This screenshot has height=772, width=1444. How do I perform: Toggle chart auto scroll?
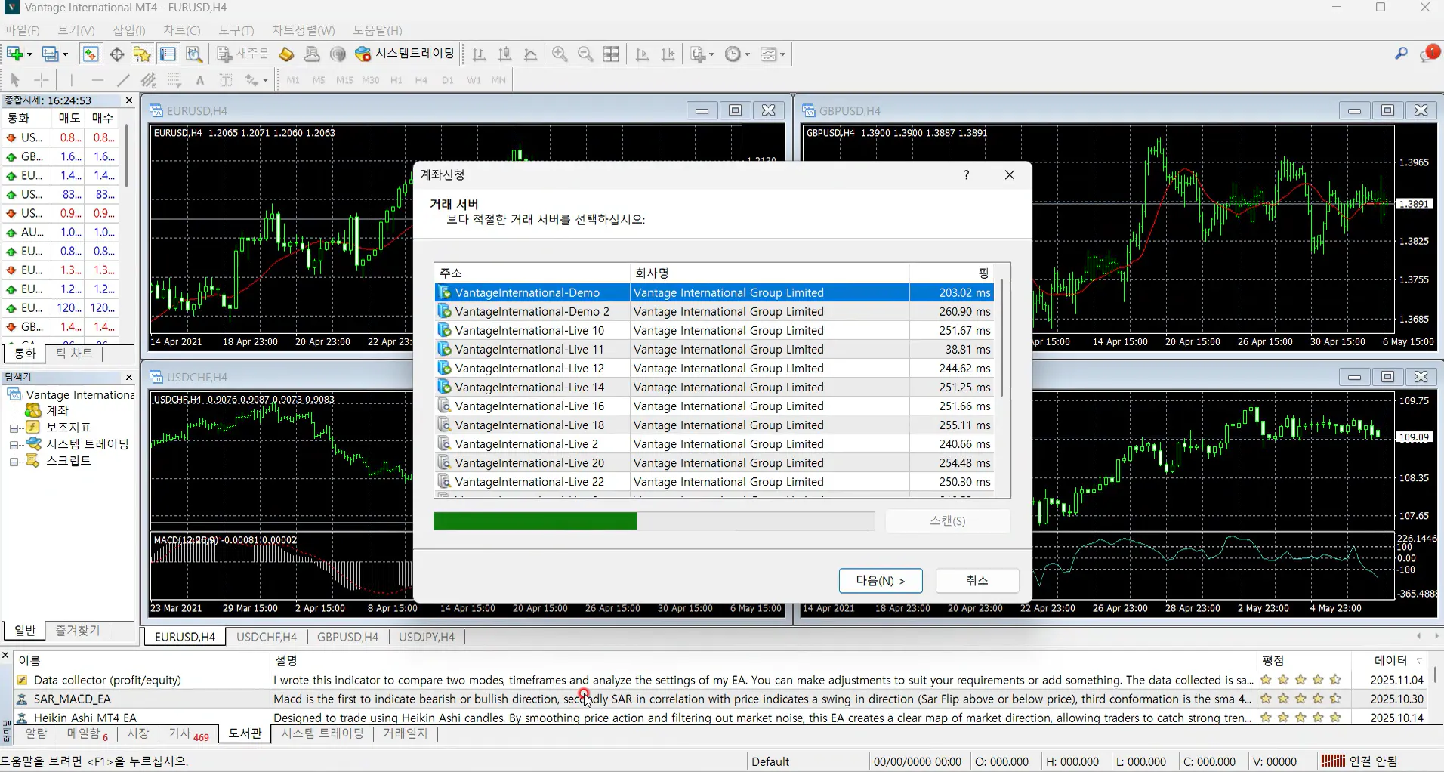coord(642,54)
